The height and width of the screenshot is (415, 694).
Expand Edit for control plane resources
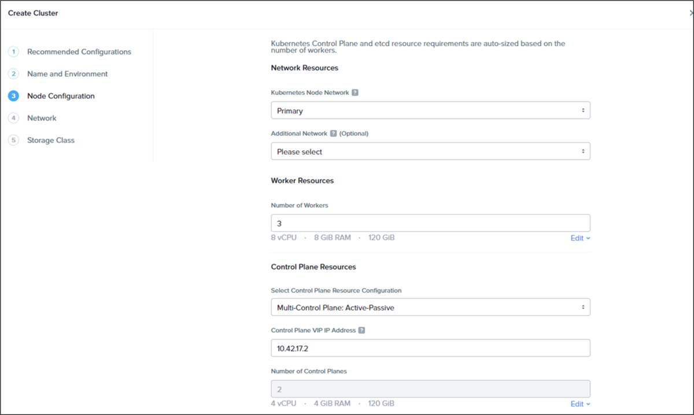tap(580, 404)
